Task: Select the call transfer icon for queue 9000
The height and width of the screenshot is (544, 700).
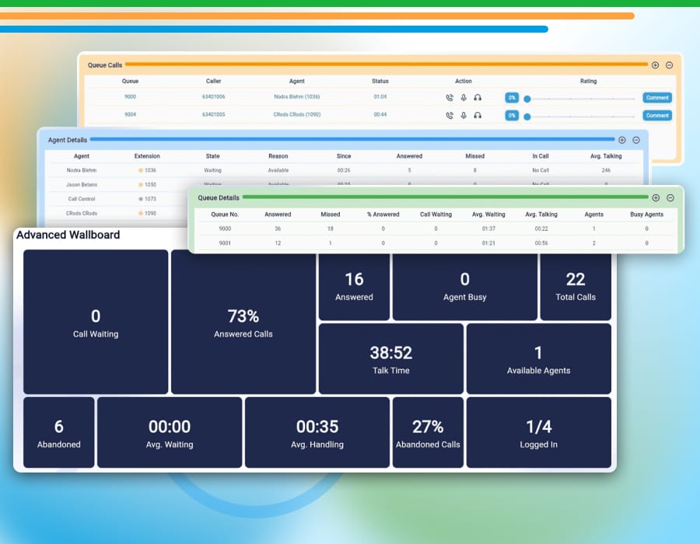Action: coord(450,97)
